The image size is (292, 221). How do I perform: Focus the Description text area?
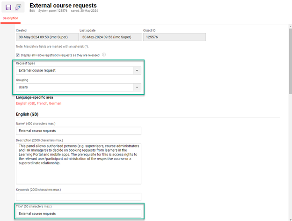78,164
